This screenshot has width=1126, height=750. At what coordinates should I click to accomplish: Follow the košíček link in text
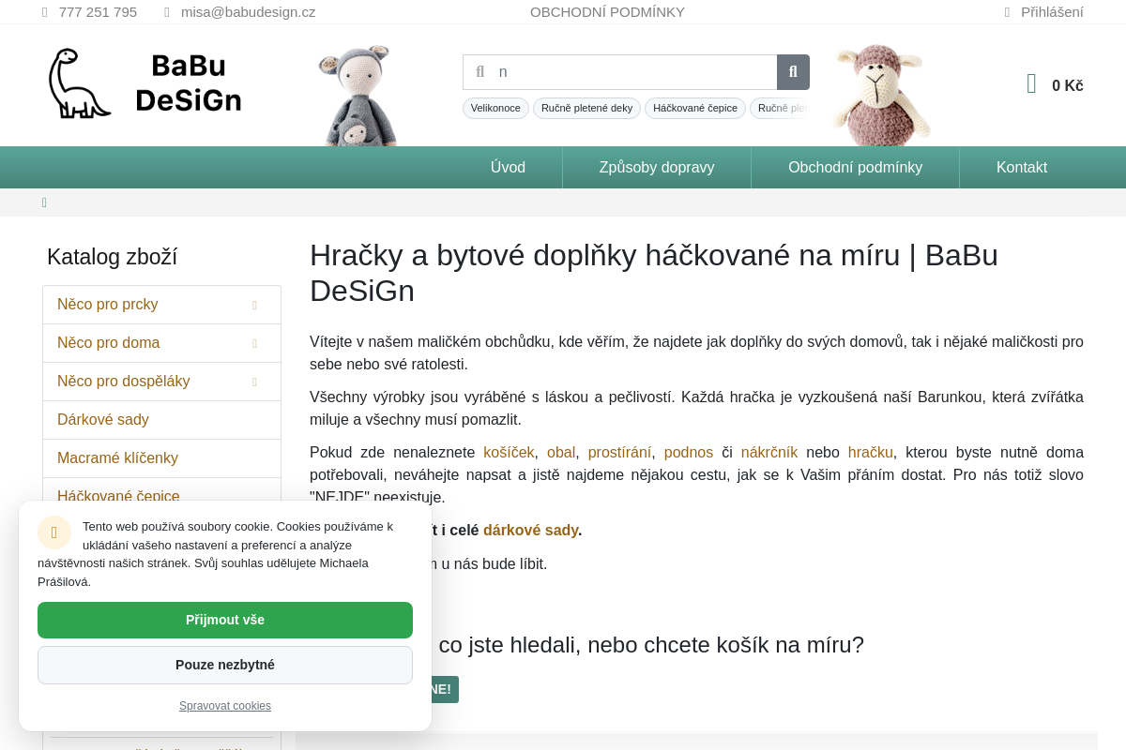point(509,452)
